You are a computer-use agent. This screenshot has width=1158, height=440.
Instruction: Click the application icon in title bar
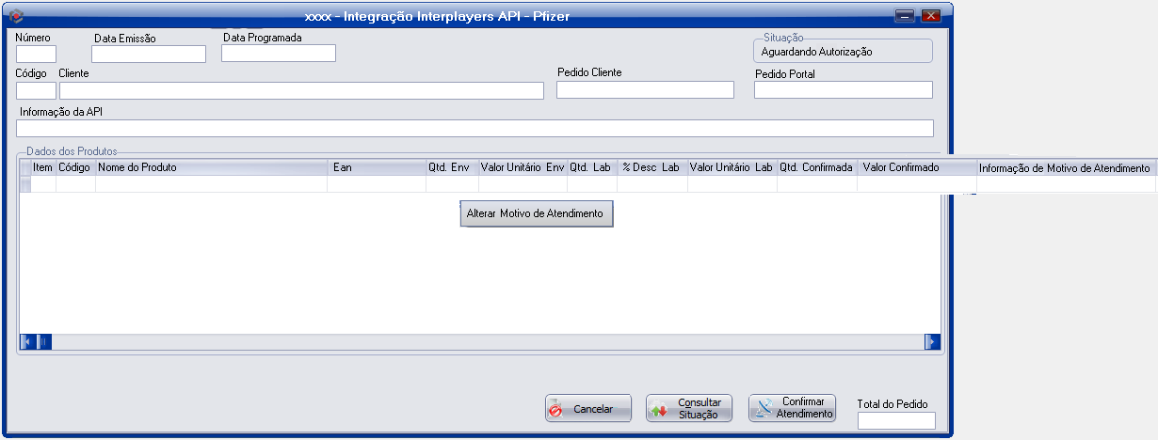point(15,16)
